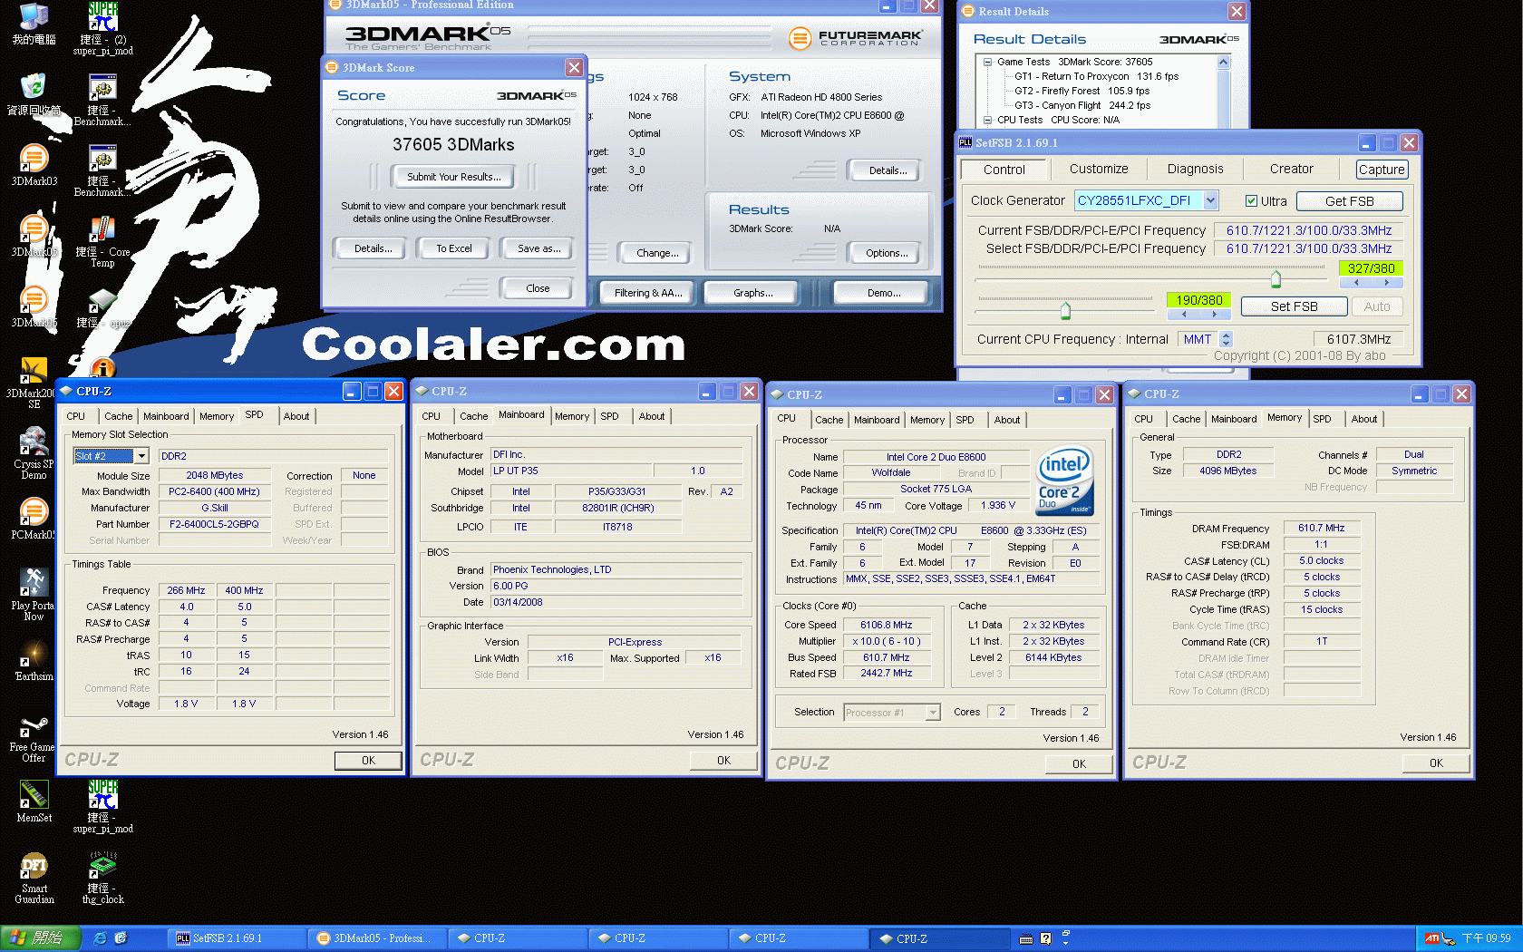The width and height of the screenshot is (1523, 952).
Task: Click right arrow under 327/380 value
Action: coord(1386,283)
